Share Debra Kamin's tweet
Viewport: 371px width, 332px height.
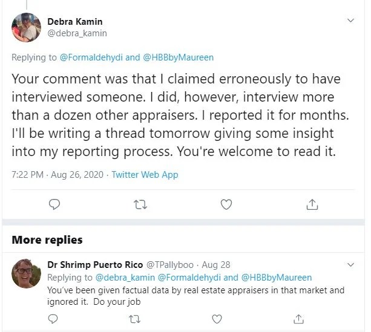pyautogui.click(x=312, y=204)
